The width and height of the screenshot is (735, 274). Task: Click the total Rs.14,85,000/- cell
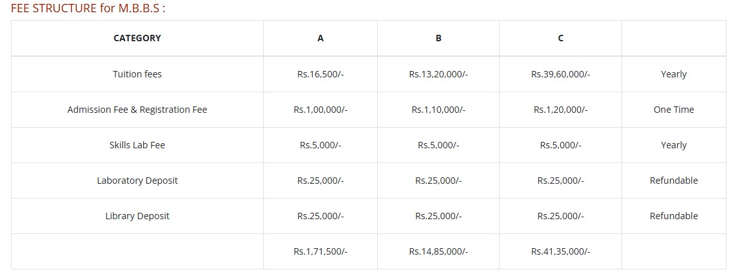click(x=438, y=251)
